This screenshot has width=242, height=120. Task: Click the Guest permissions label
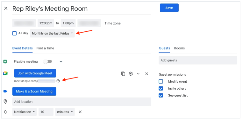[x=172, y=75]
